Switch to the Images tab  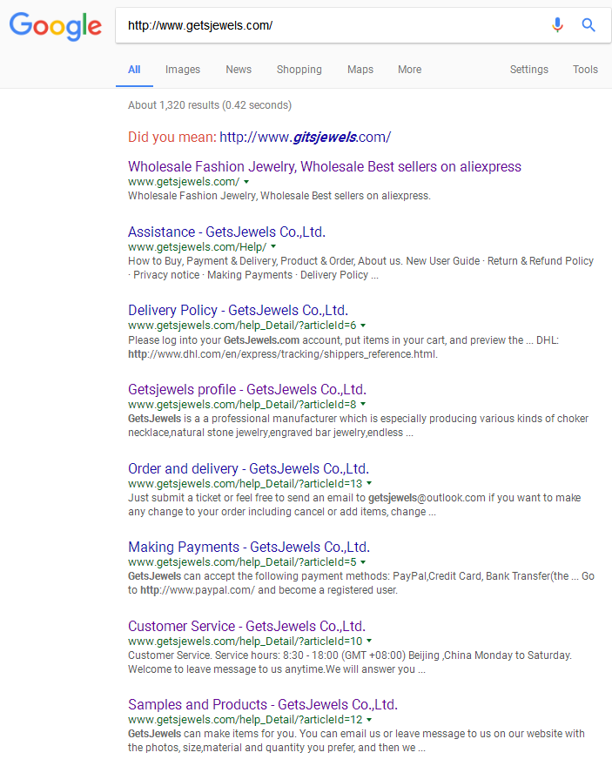(x=183, y=70)
